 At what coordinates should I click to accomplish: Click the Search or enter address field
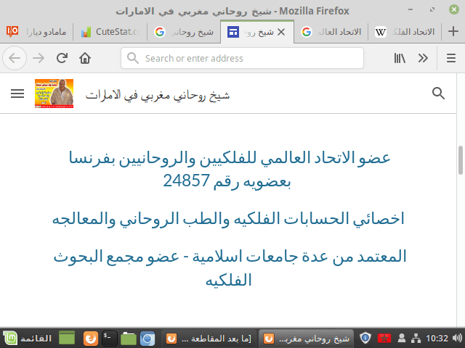242,58
